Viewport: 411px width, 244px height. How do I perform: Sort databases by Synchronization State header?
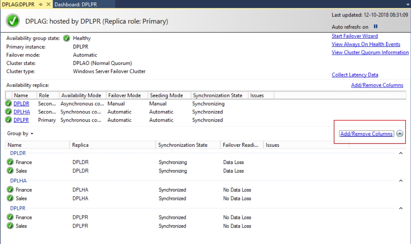tap(188, 145)
